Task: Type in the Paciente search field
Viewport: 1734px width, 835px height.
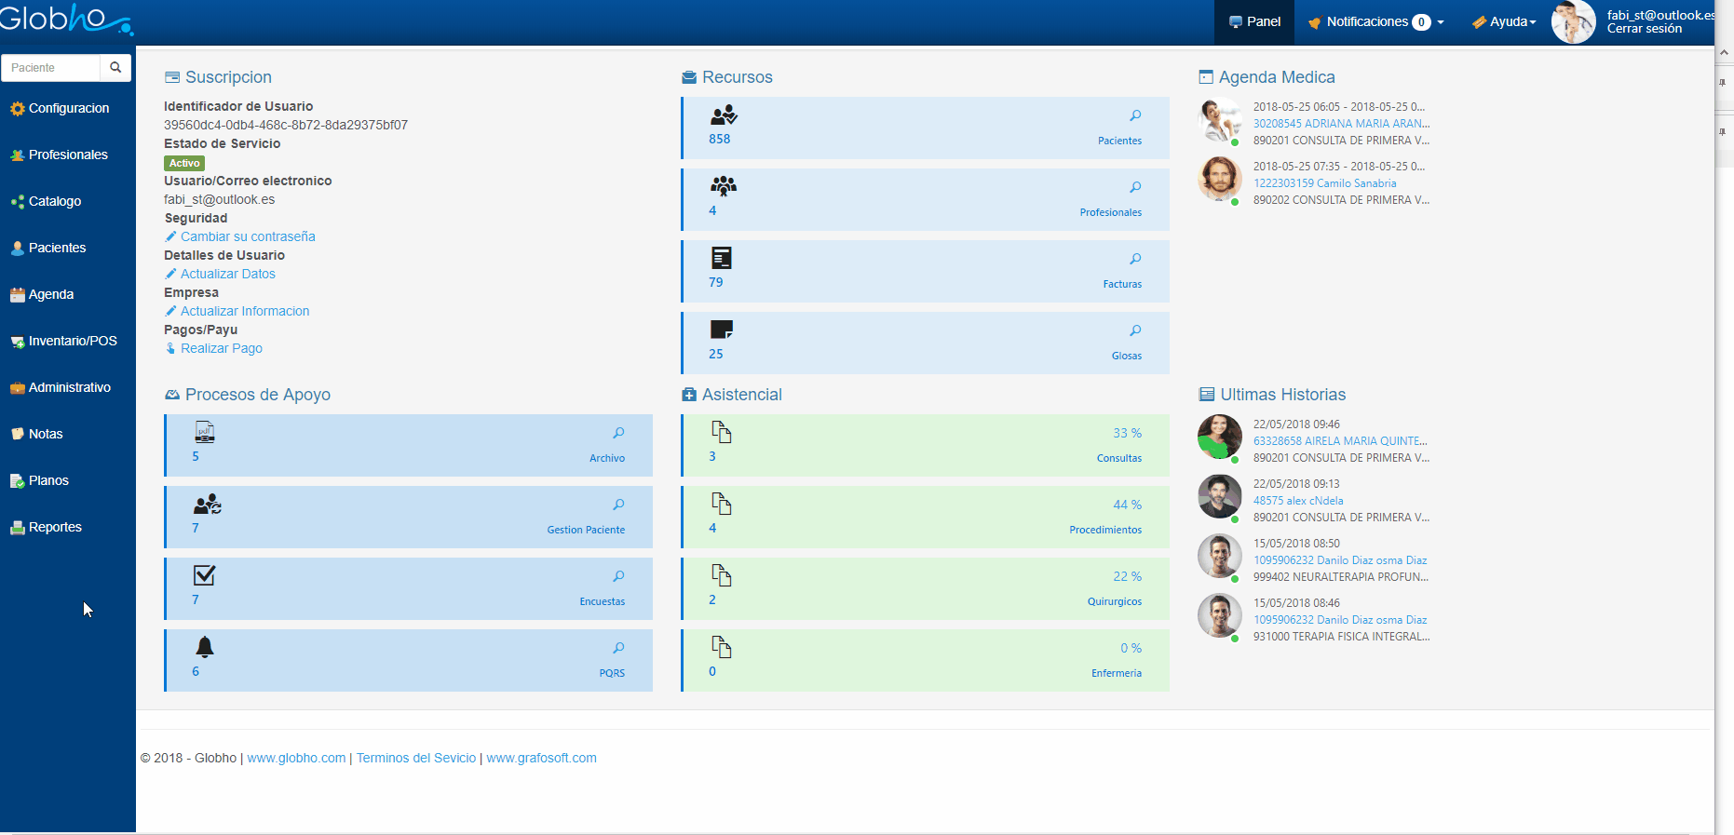Action: (51, 67)
